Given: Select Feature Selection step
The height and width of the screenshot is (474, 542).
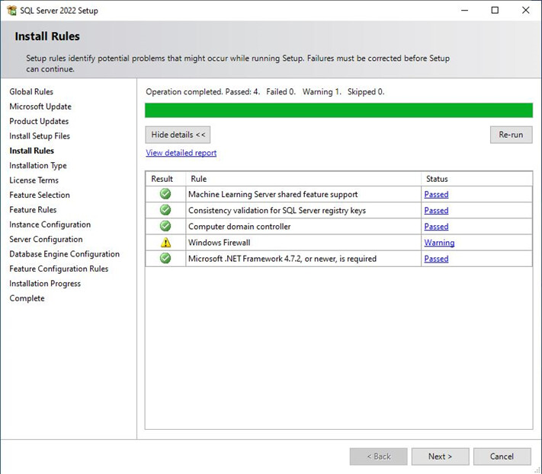Looking at the screenshot, I should pos(40,195).
